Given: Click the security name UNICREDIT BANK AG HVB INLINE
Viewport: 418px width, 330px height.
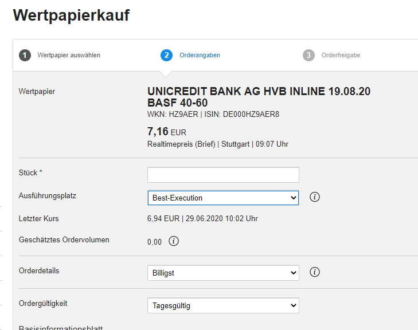Looking at the screenshot, I should tap(259, 97).
